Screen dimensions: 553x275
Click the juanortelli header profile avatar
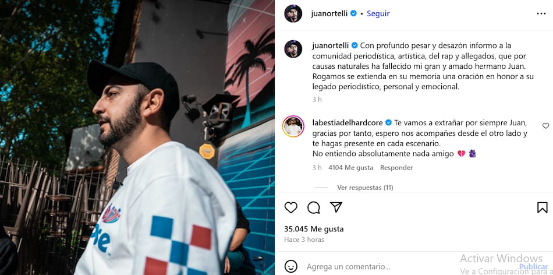[293, 13]
